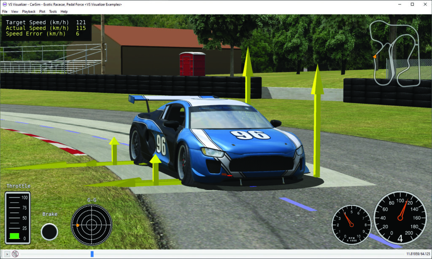Screen dimensions: 432x259
Task: Expand the Help menu
Action: point(64,11)
